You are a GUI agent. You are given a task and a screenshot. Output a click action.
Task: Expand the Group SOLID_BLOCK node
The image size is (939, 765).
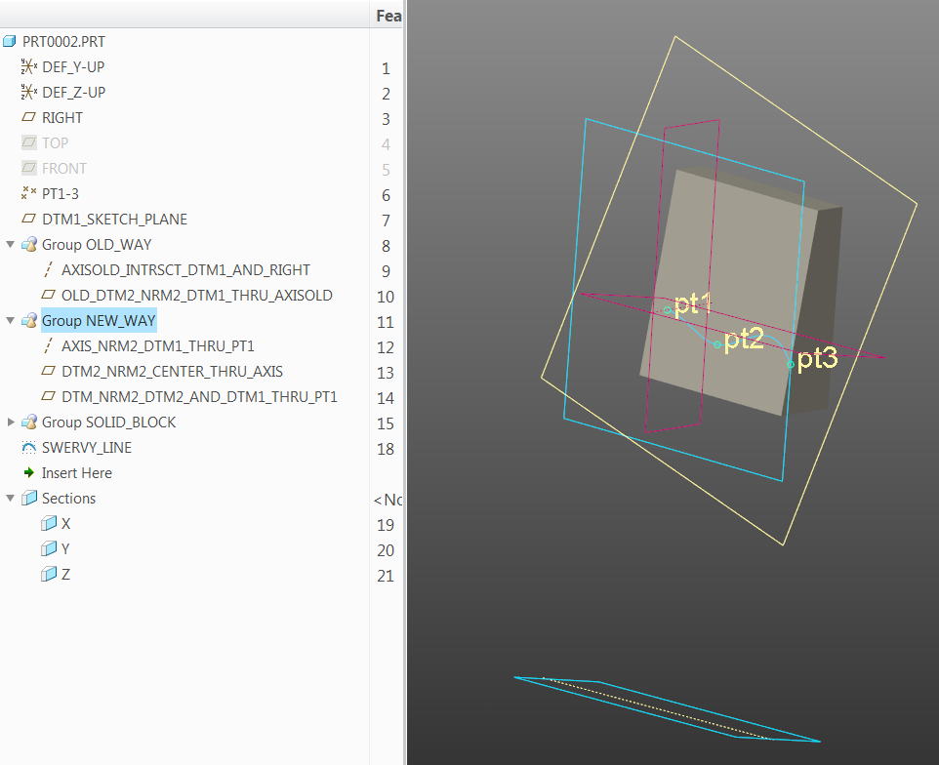[x=10, y=422]
